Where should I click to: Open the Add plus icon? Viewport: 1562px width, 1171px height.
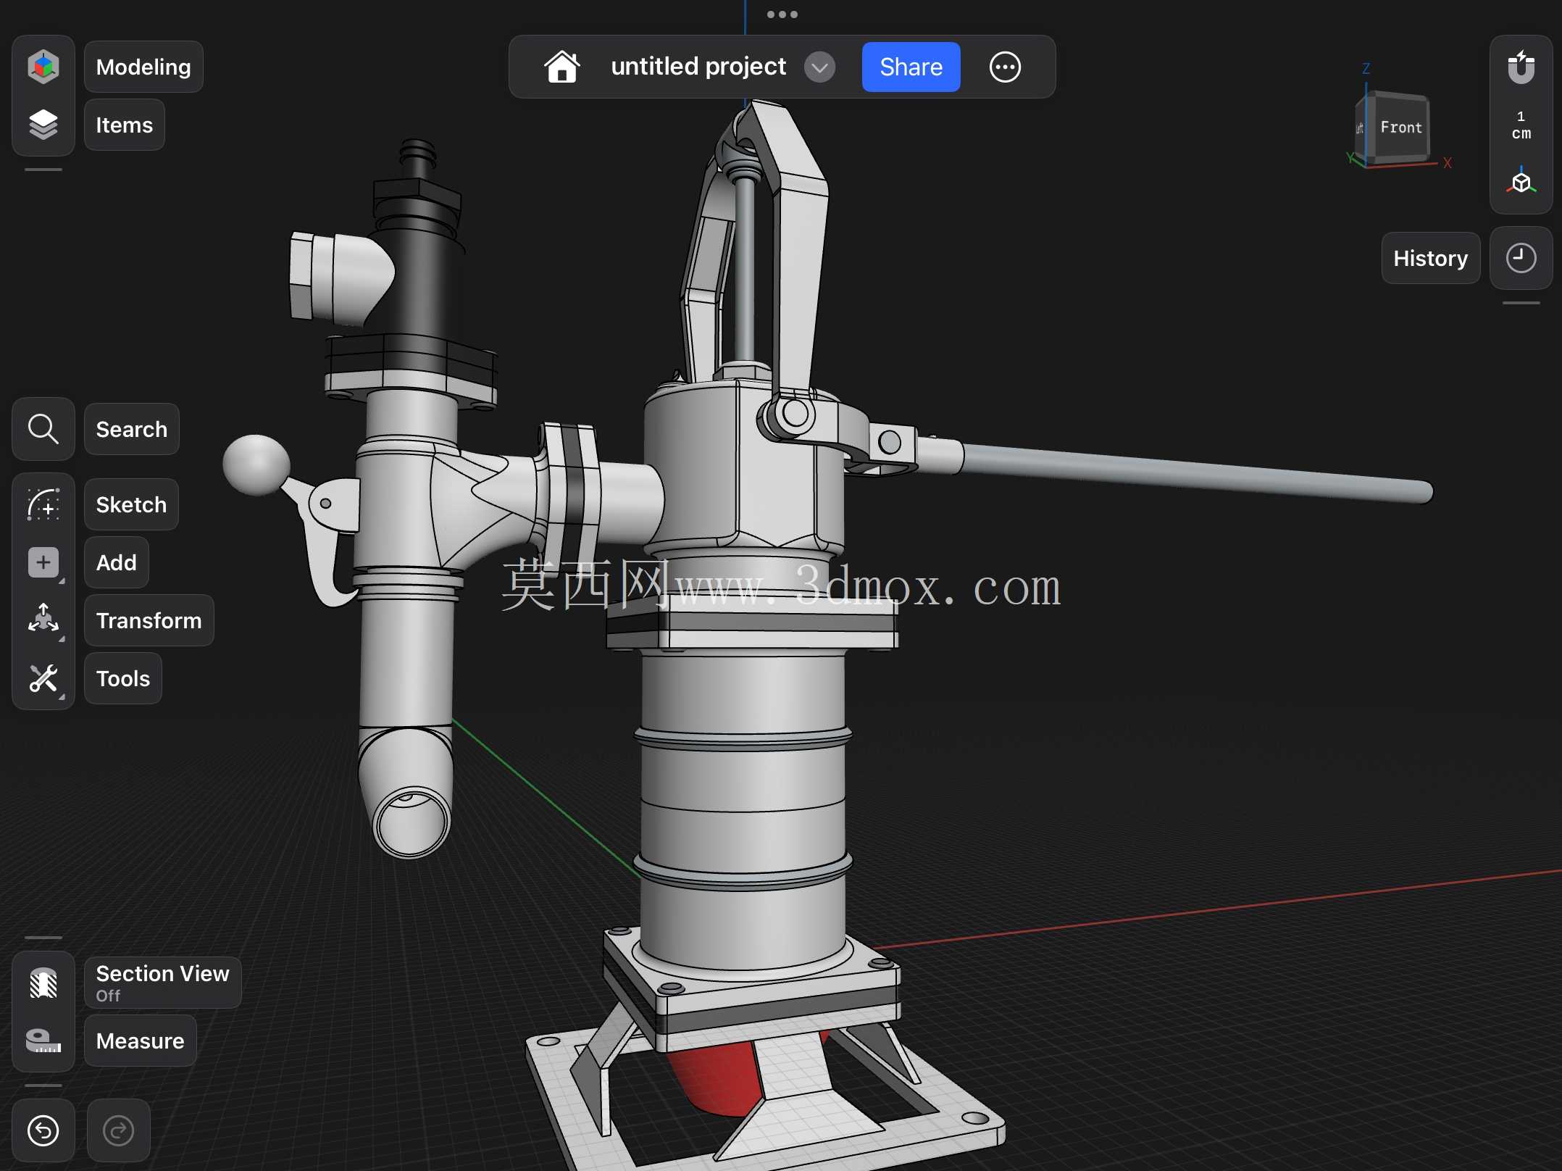pos(43,562)
